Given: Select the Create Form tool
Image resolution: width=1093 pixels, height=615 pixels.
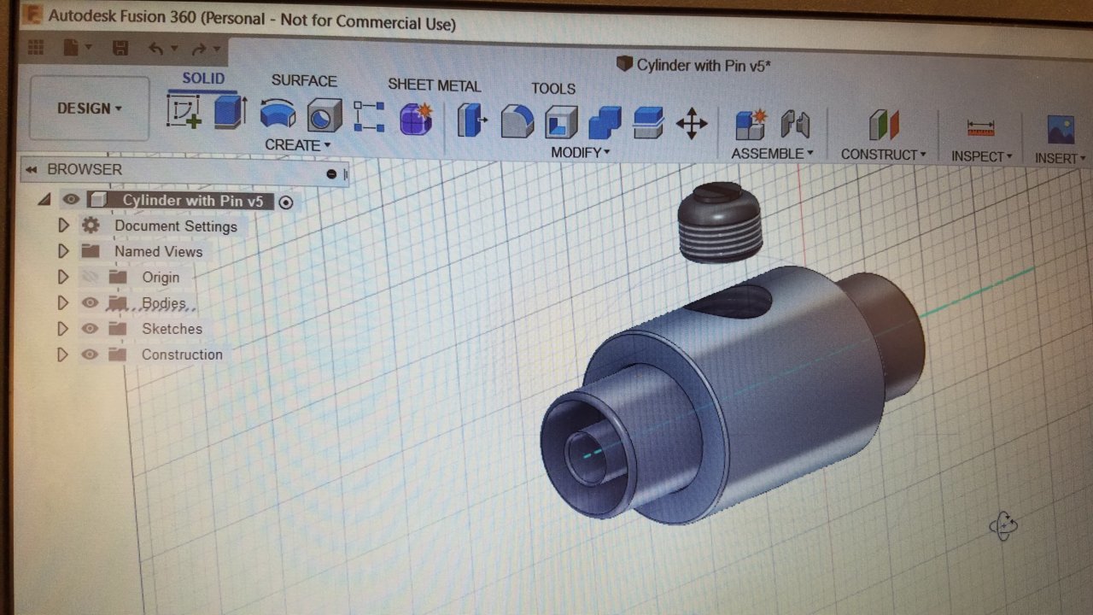Looking at the screenshot, I should (416, 119).
